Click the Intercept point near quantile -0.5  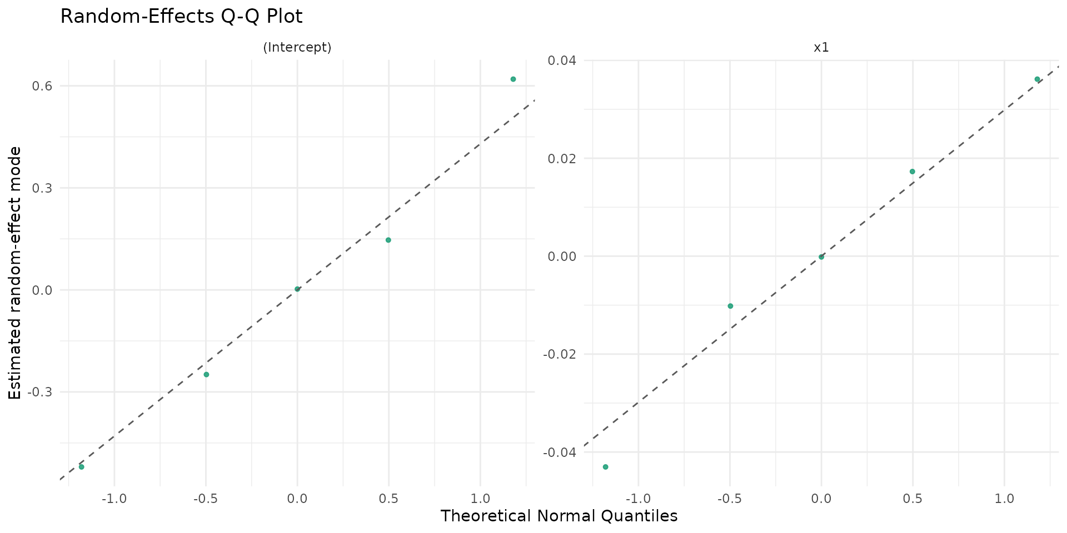pos(206,375)
